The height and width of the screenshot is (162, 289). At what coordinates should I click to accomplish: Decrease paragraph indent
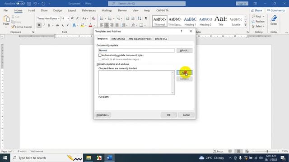(x=127, y=18)
